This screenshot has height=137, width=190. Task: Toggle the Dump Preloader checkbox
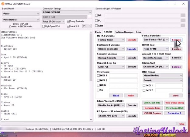click(68, 22)
